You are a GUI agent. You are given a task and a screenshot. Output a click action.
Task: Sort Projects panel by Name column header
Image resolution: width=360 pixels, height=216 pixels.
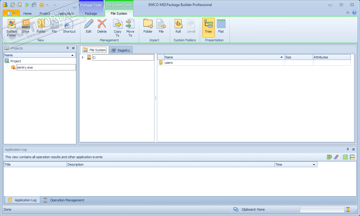[x=40, y=55]
